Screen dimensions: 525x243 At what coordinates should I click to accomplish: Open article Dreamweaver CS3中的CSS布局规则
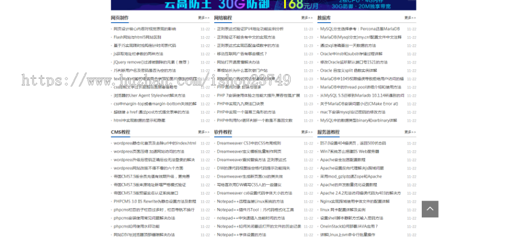249,143
